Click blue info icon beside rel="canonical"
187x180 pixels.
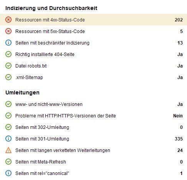(x=8, y=173)
